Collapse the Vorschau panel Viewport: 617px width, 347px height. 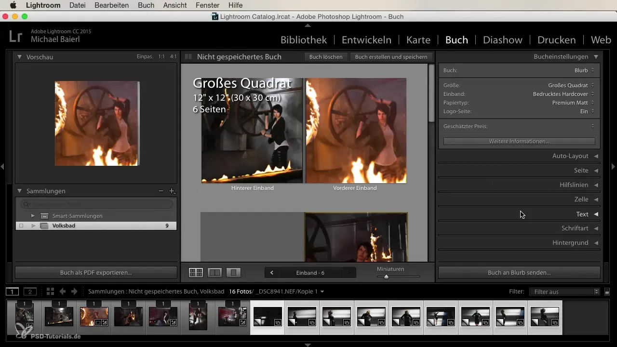[20, 57]
